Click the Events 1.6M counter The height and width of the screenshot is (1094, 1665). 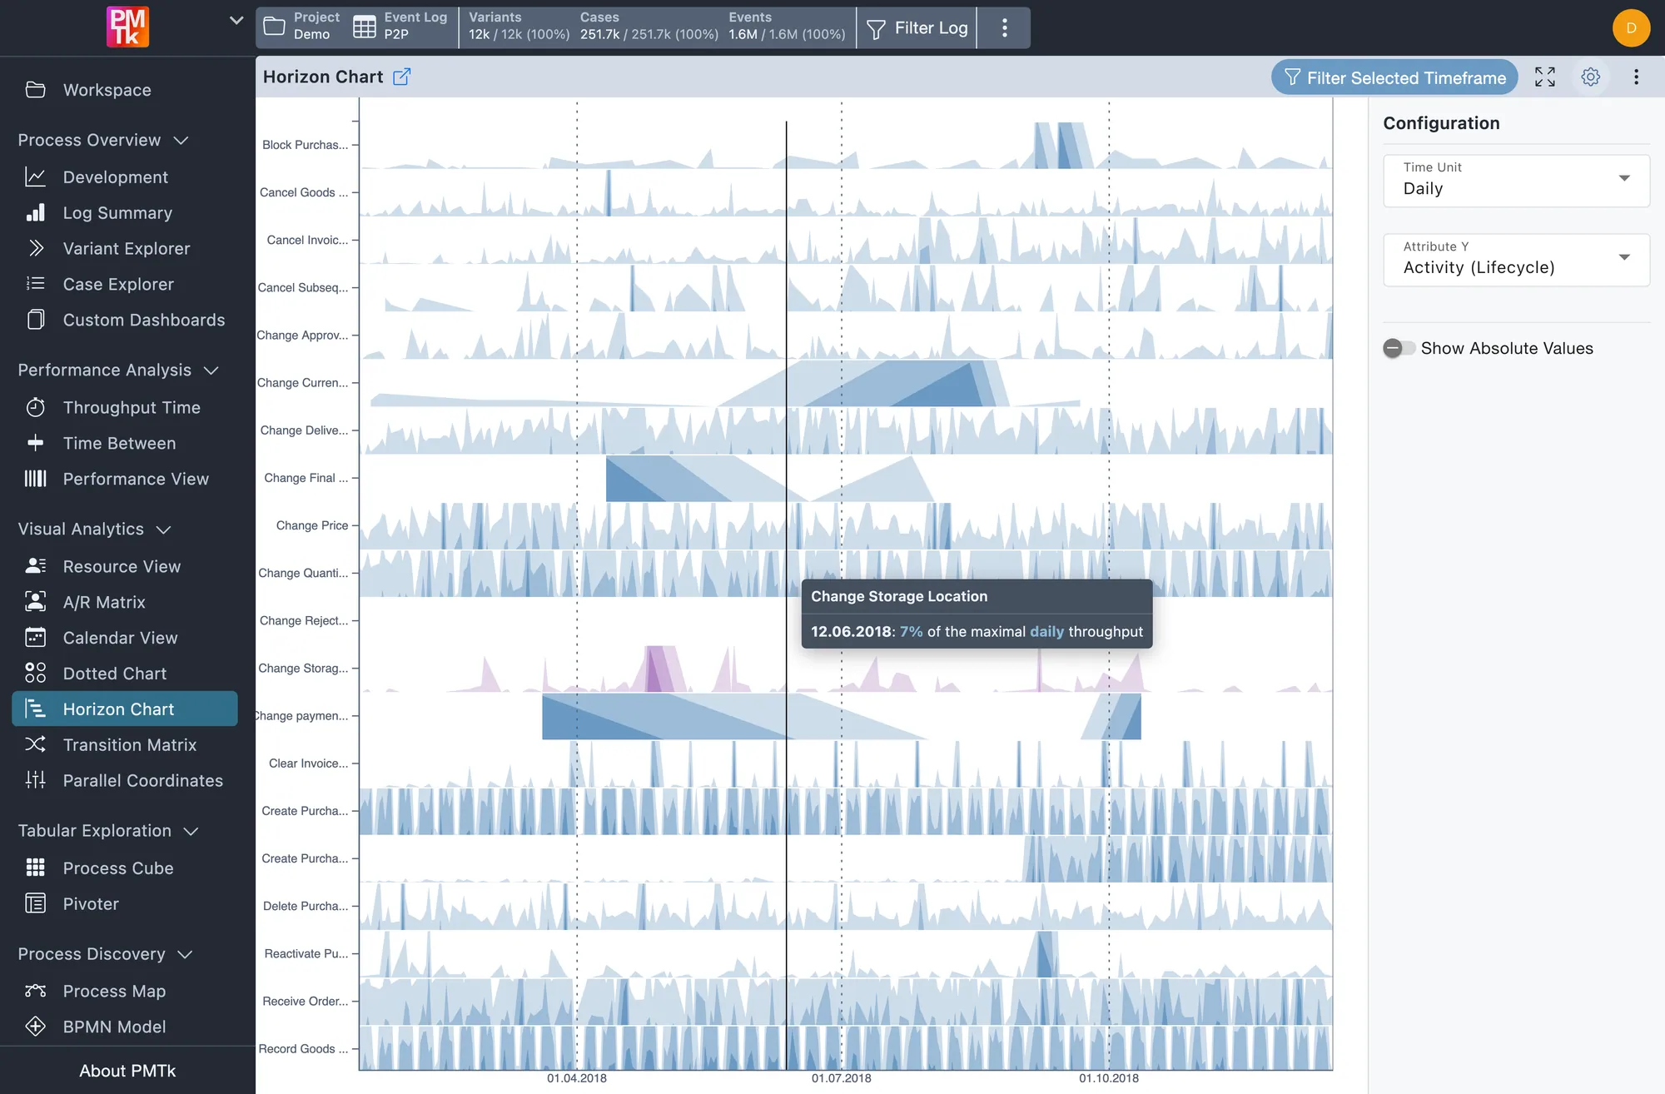(x=787, y=26)
